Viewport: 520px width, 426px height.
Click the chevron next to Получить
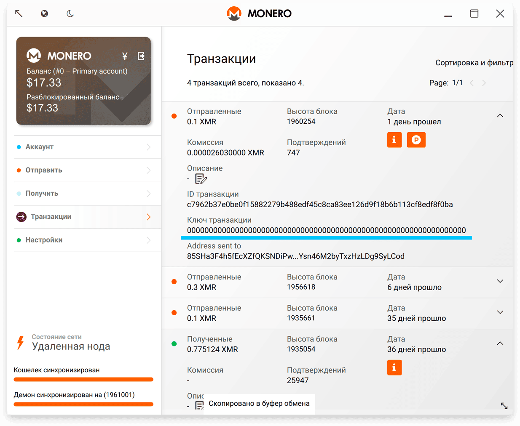point(149,194)
